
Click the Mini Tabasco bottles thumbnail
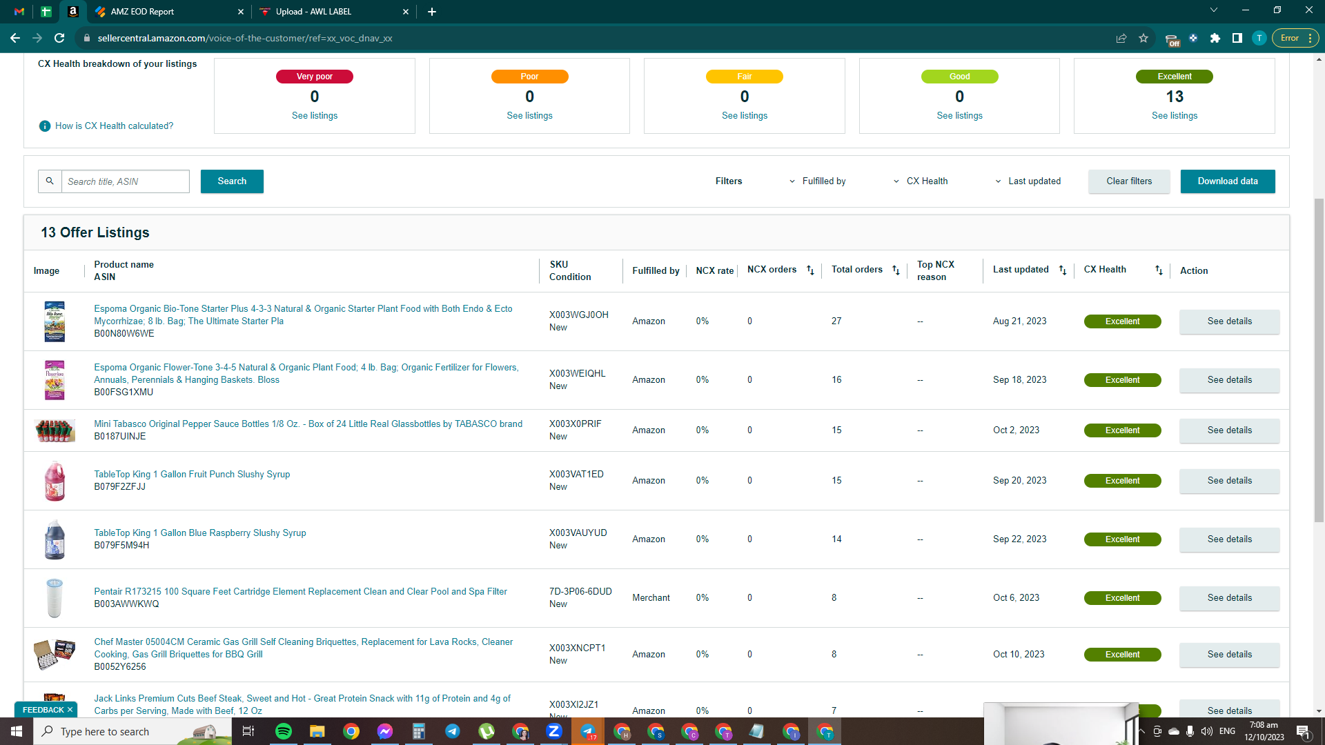click(x=55, y=430)
